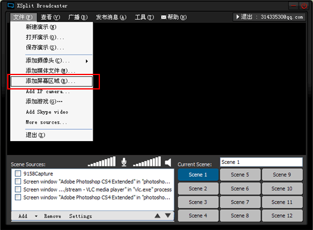
Task: Open the 帮助 menu
Action: click(x=174, y=17)
